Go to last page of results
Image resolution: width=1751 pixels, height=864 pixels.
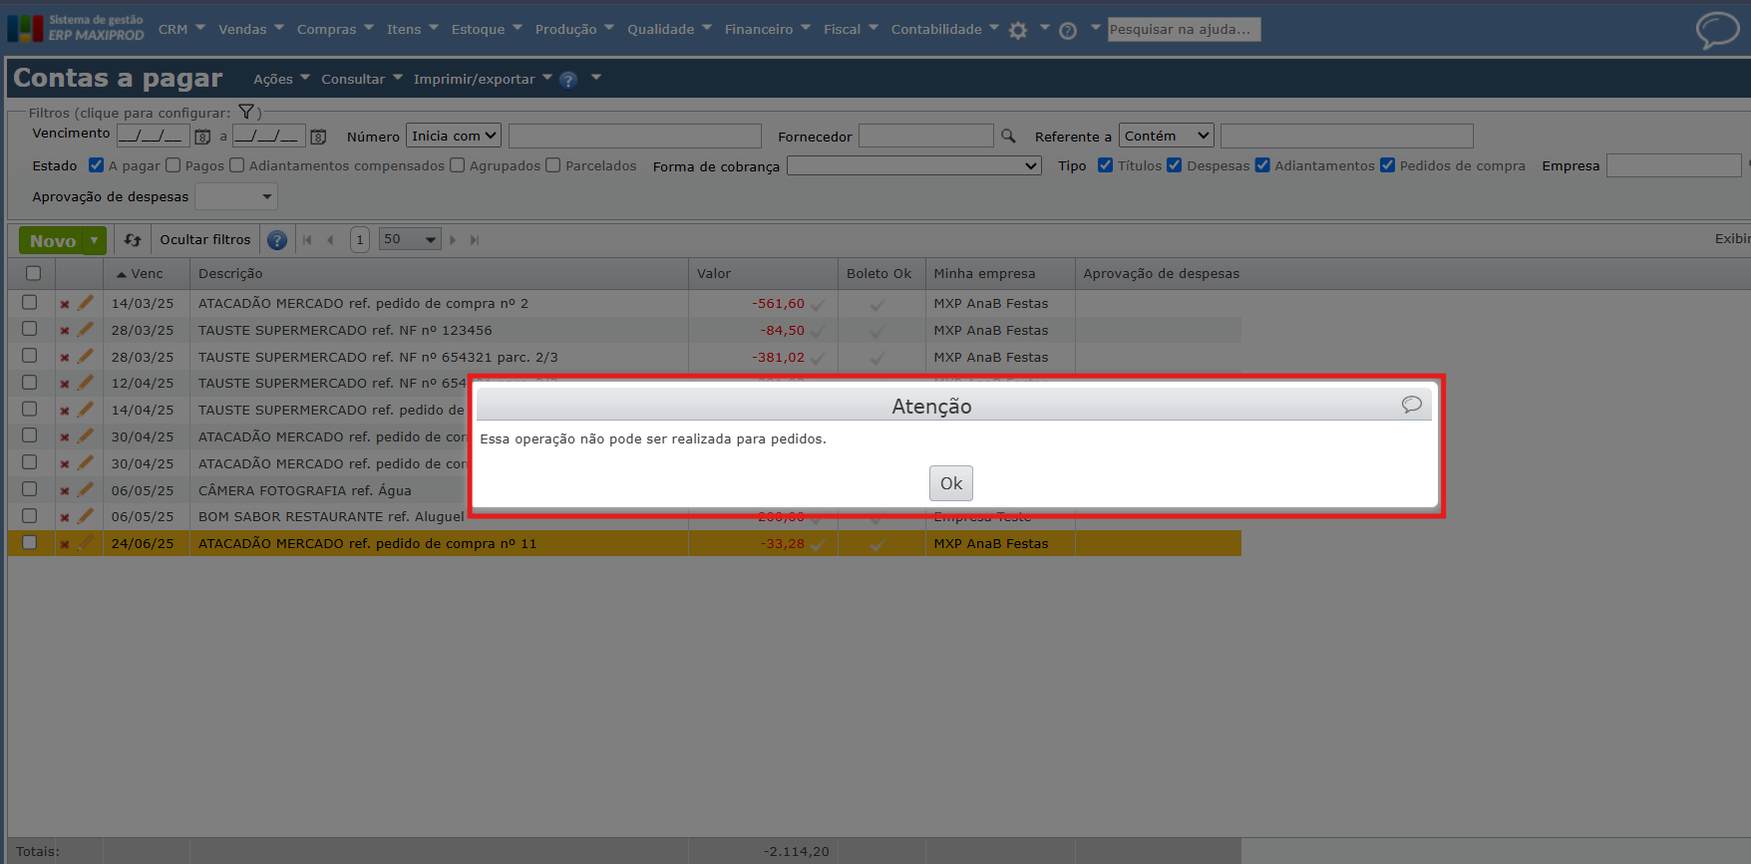click(475, 239)
